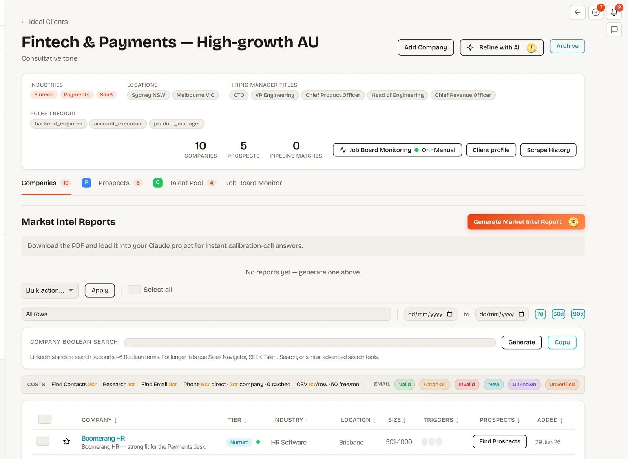Image resolution: width=628 pixels, height=459 pixels.
Task: Toggle the Unknown email filter
Action: point(524,385)
